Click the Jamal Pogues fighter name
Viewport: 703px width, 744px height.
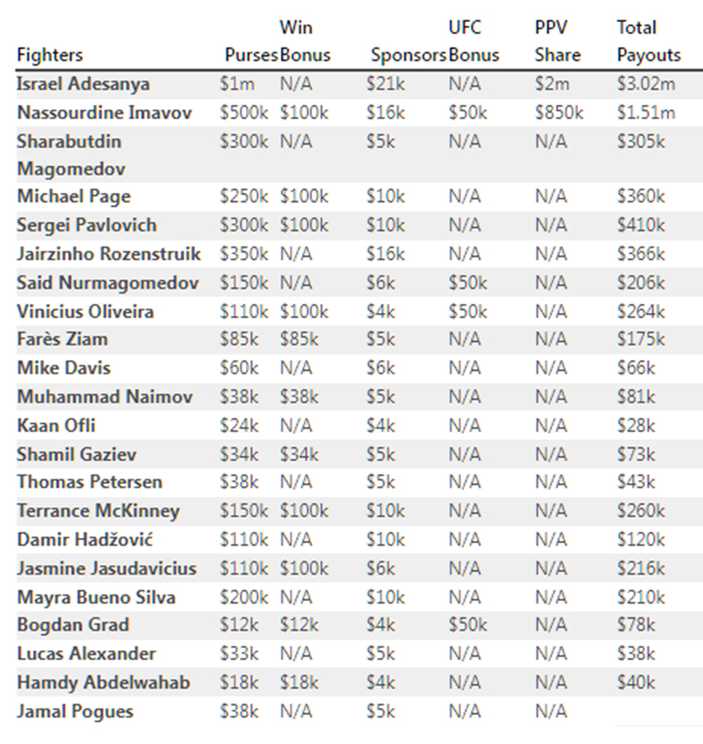75,711
